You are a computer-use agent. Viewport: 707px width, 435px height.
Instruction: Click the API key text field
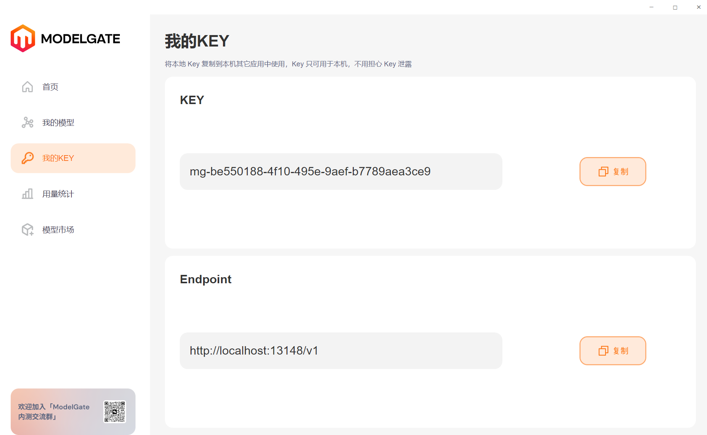[341, 172]
